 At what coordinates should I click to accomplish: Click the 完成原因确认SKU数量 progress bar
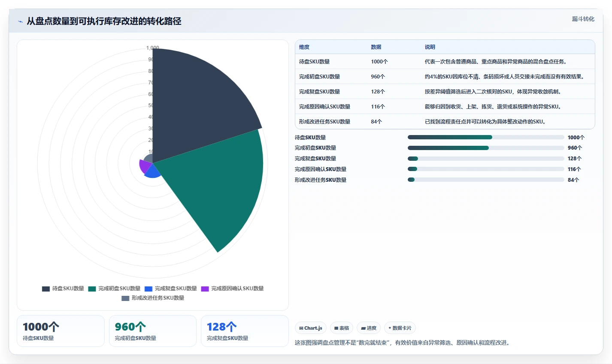coord(486,169)
